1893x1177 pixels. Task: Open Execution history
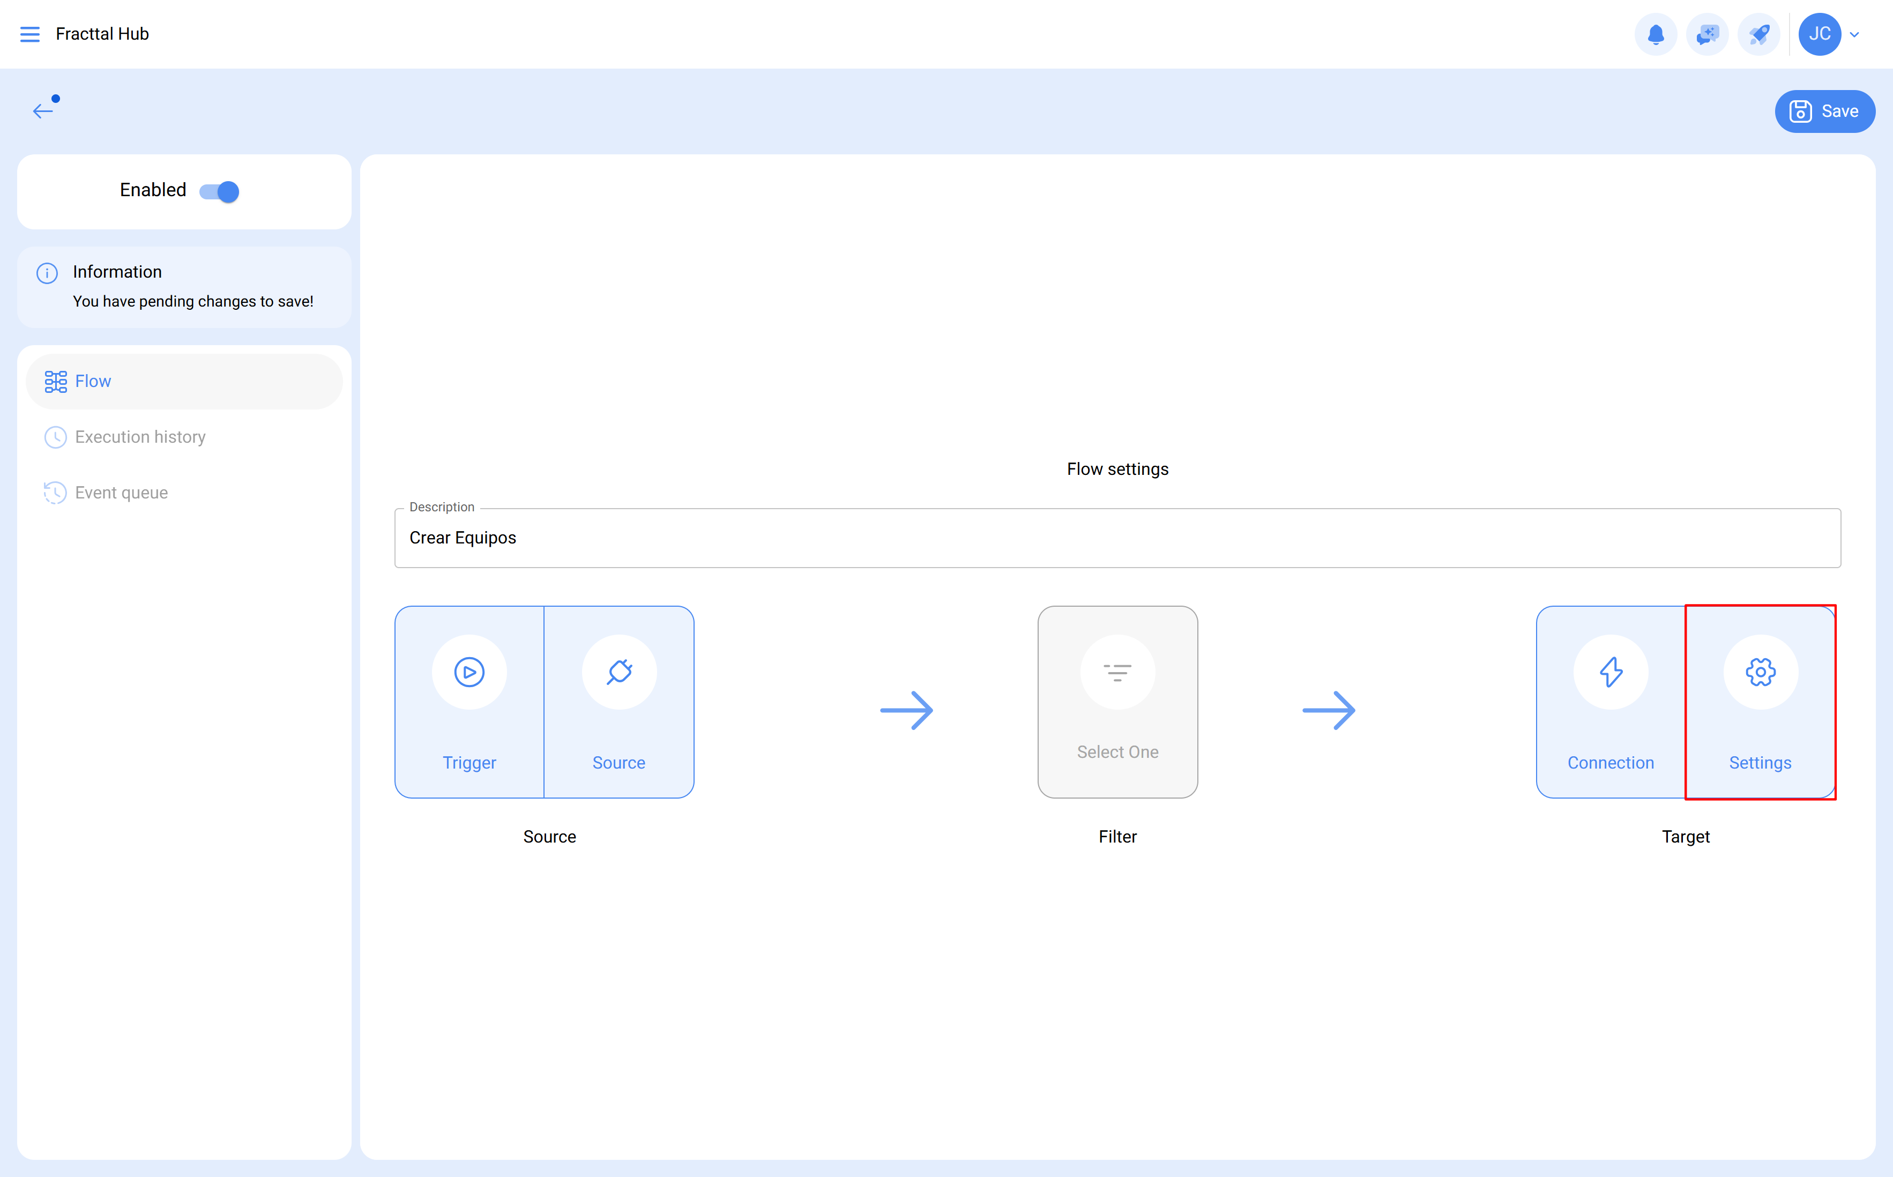140,437
